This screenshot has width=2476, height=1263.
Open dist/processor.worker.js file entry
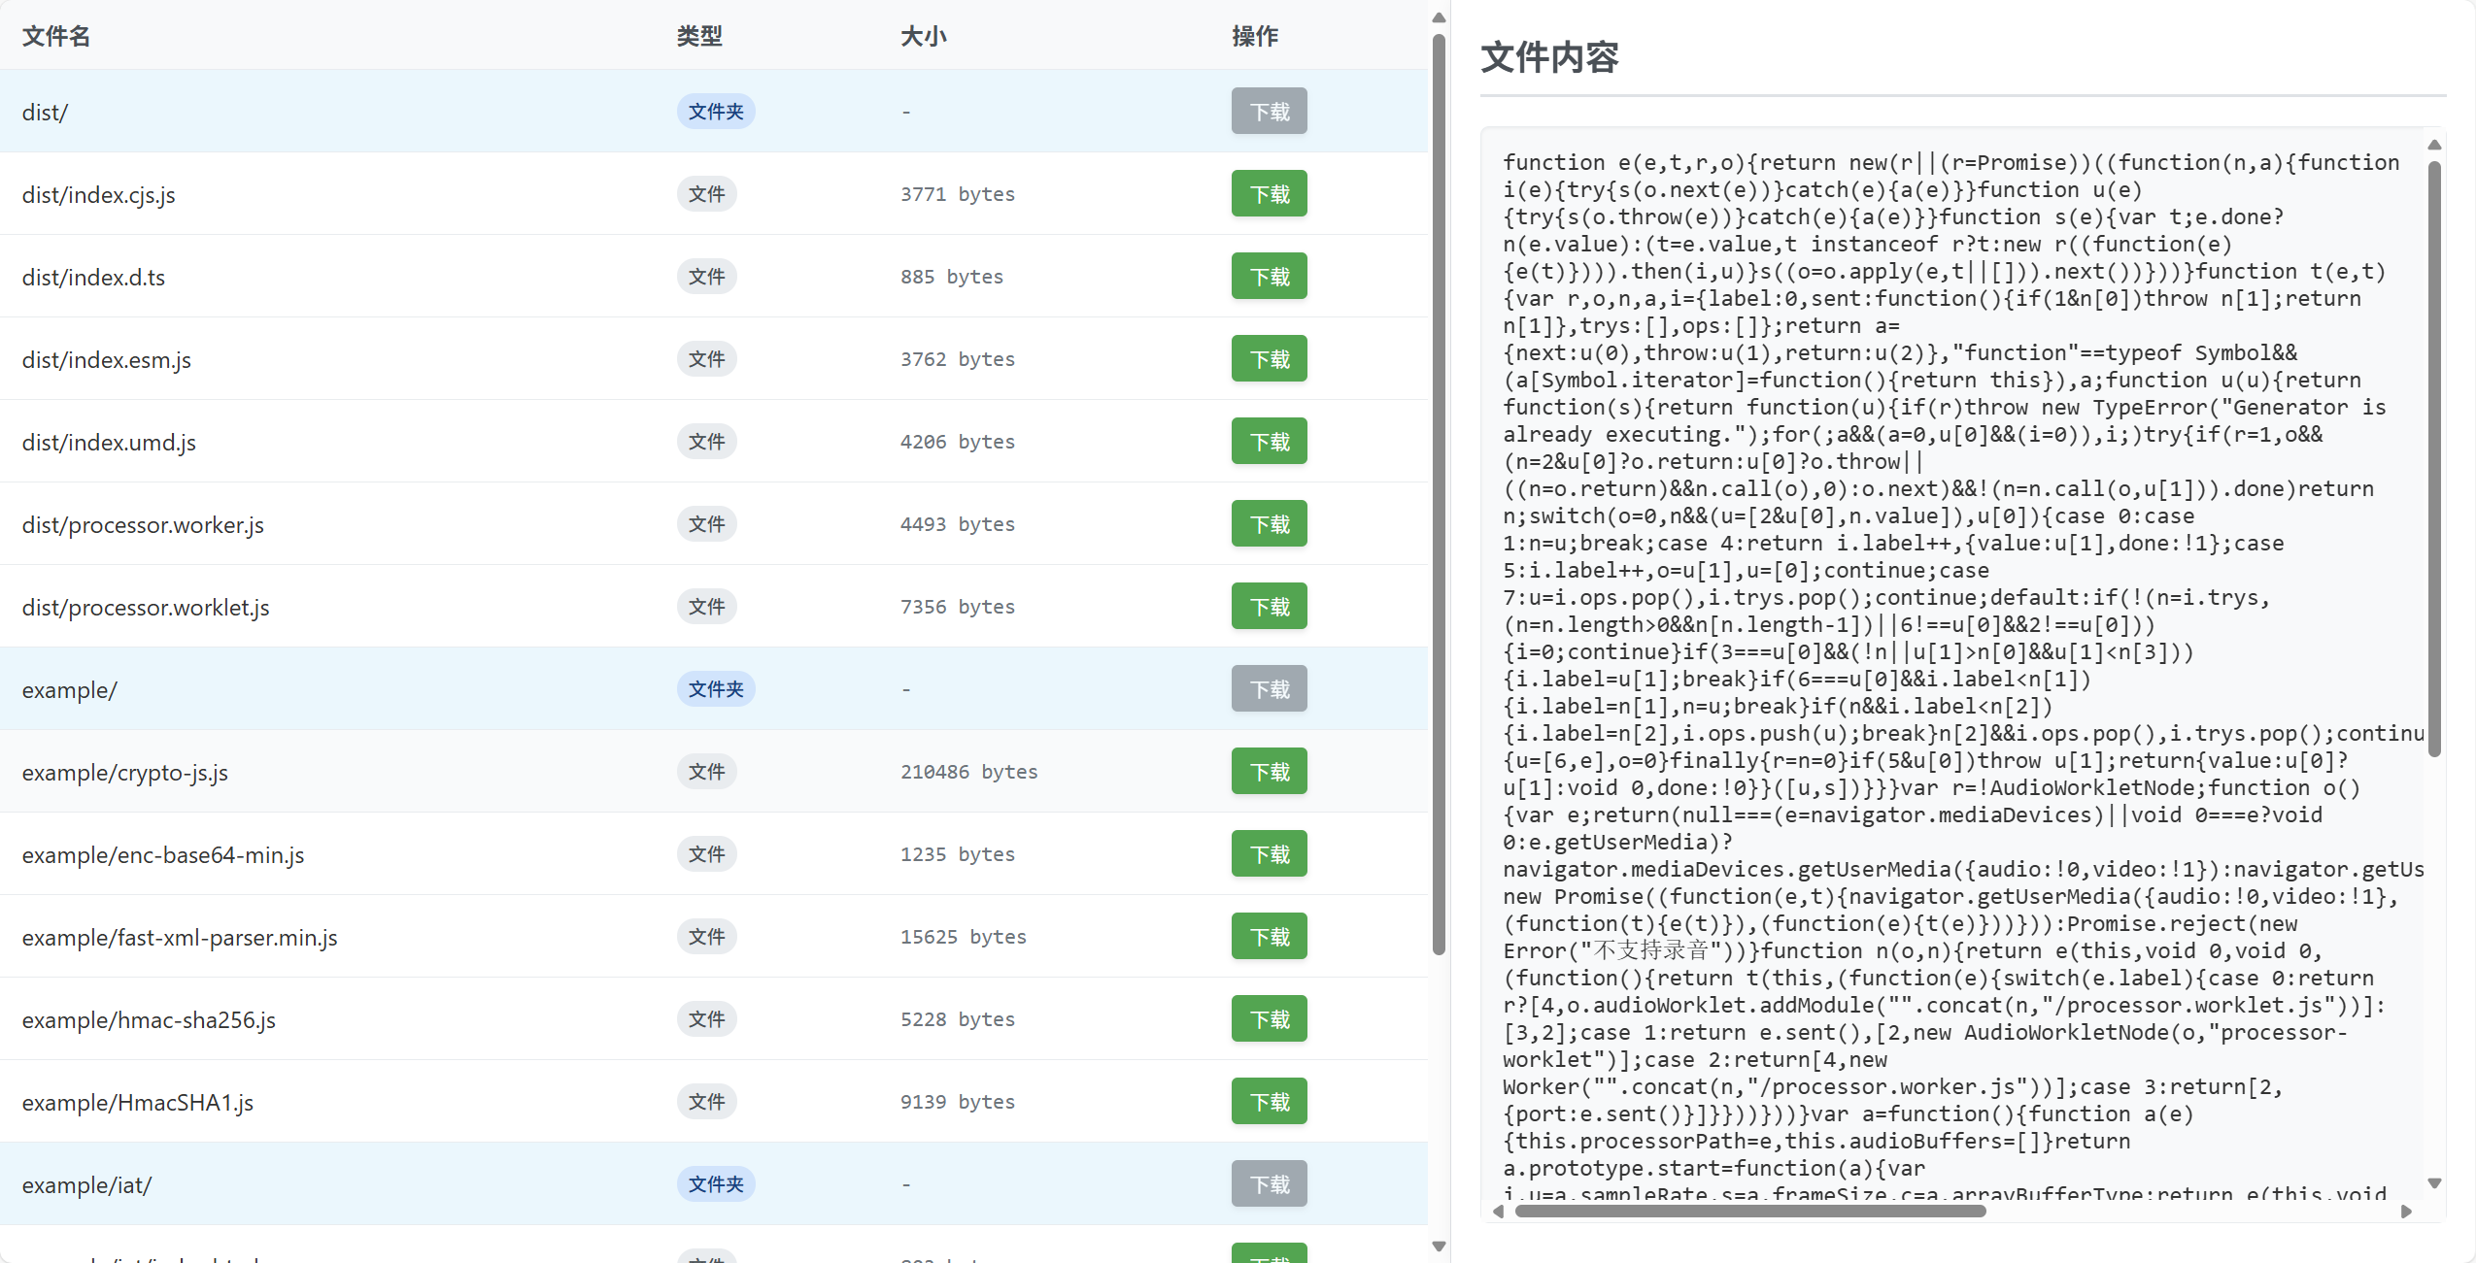pyautogui.click(x=143, y=525)
